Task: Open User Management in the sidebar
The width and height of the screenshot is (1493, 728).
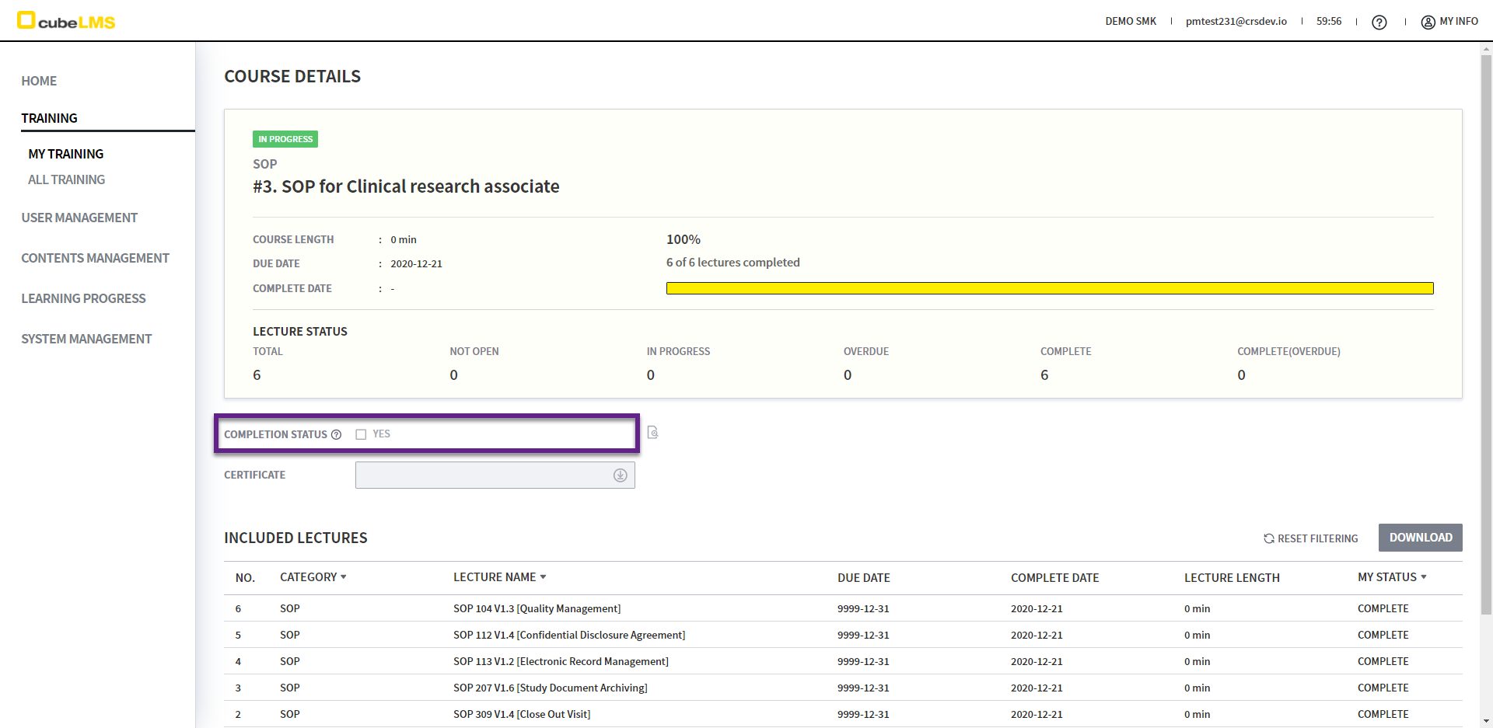Action: click(x=79, y=218)
